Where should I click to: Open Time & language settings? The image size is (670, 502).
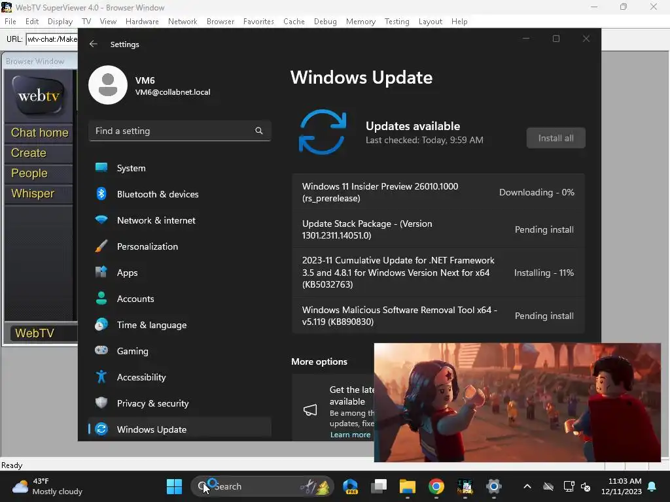pos(179,325)
